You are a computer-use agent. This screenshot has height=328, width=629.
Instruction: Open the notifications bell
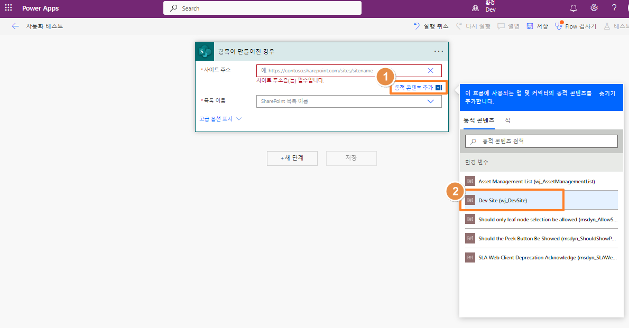[573, 8]
